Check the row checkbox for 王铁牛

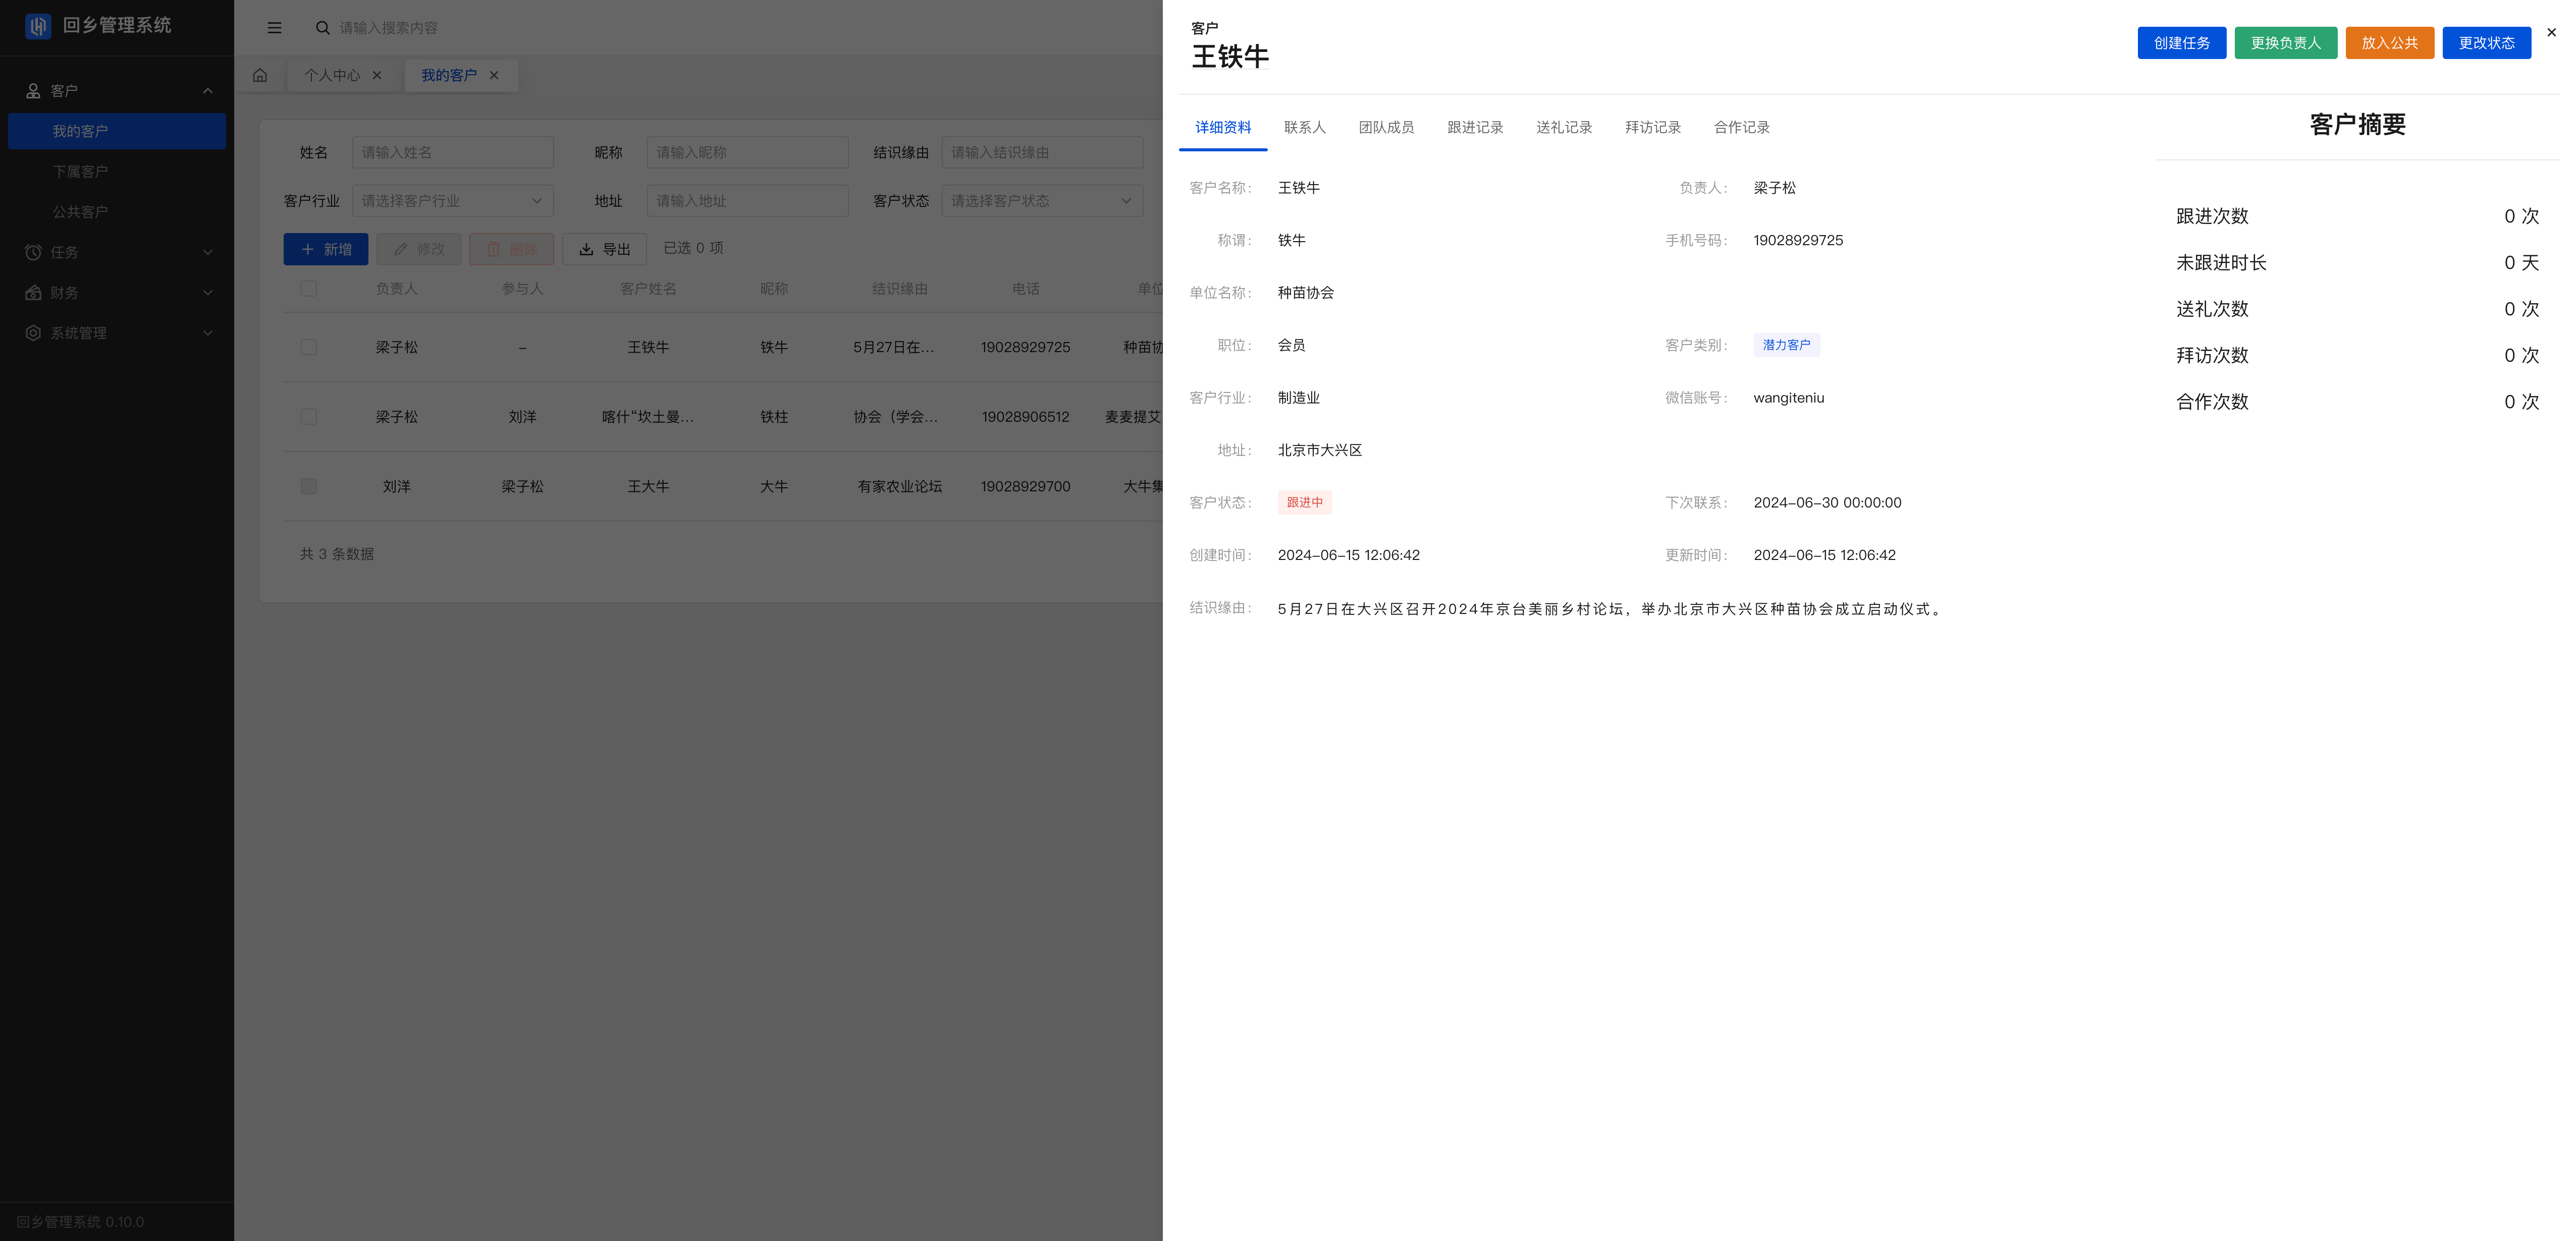(x=309, y=347)
